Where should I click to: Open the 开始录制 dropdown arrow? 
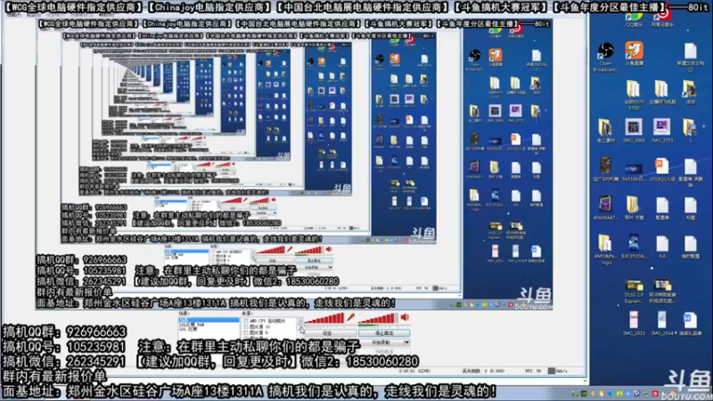(x=406, y=342)
